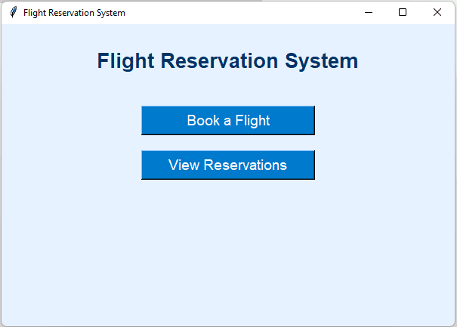Click the large Flight Reservation System heading
Image resolution: width=457 pixels, height=327 pixels.
click(227, 61)
